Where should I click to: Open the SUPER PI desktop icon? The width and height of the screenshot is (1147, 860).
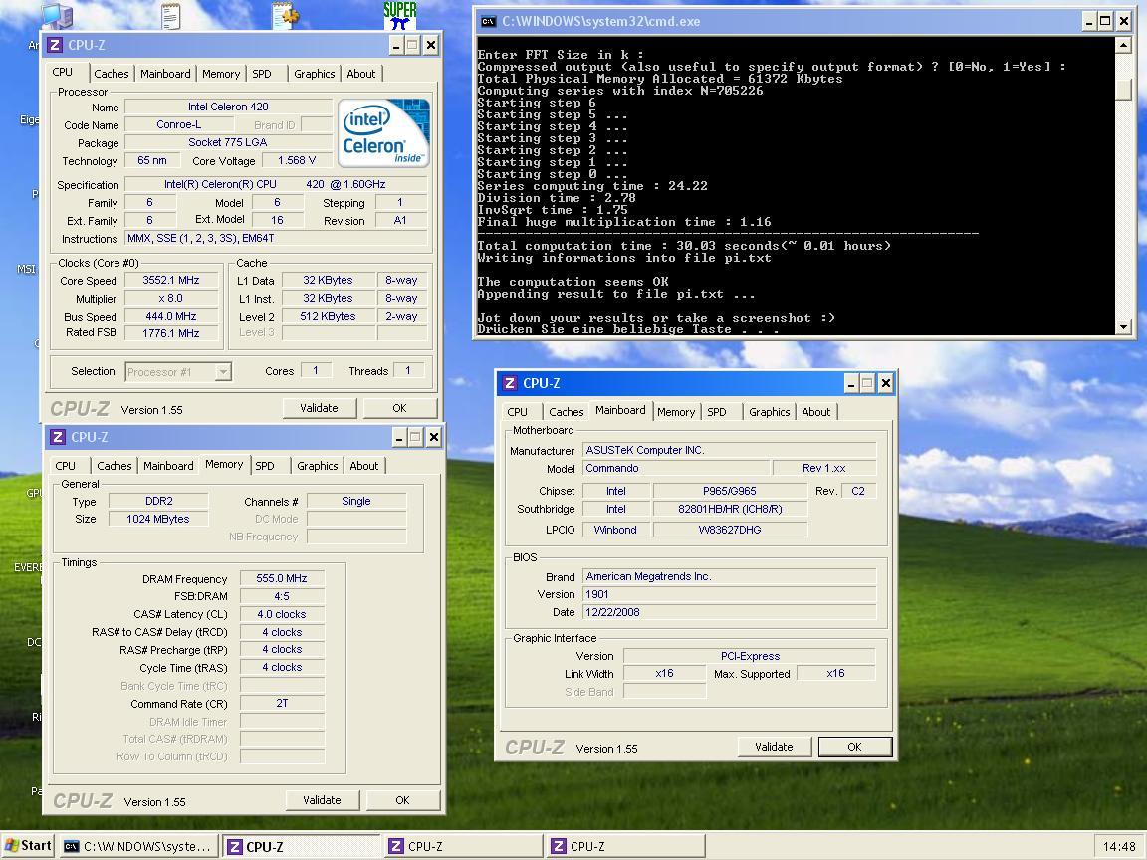[x=399, y=15]
